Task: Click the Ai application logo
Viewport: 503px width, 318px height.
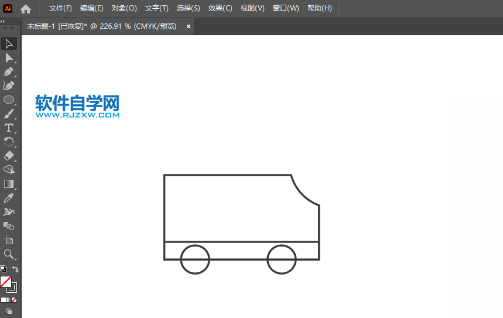Action: click(x=8, y=8)
